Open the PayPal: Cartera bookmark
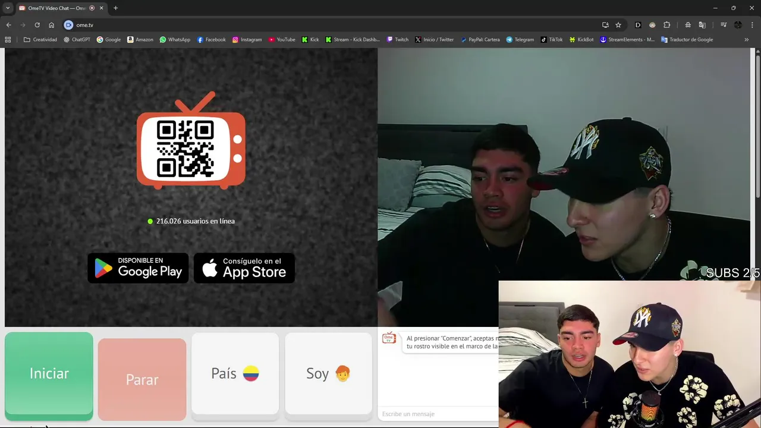This screenshot has width=761, height=428. click(x=480, y=40)
